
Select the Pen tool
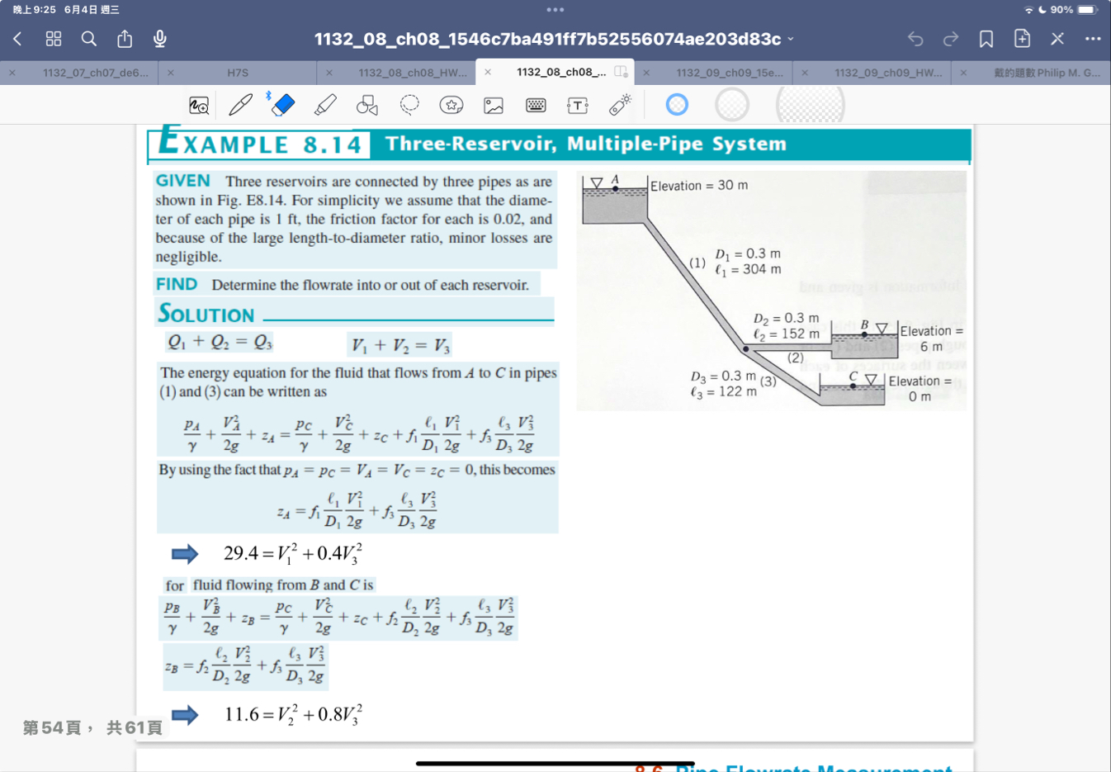pos(241,105)
